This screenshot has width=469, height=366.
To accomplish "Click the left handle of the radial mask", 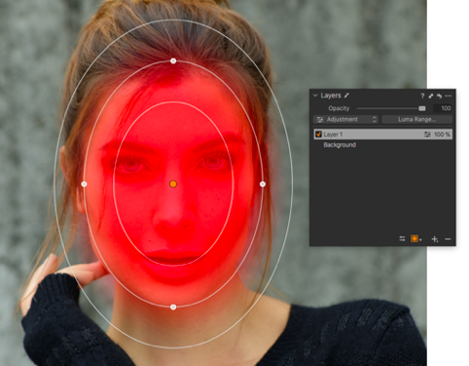I will pos(84,184).
